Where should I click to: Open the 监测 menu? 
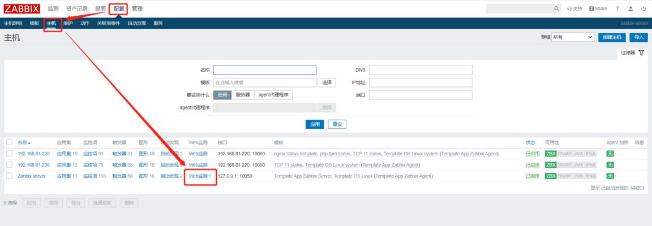point(53,8)
